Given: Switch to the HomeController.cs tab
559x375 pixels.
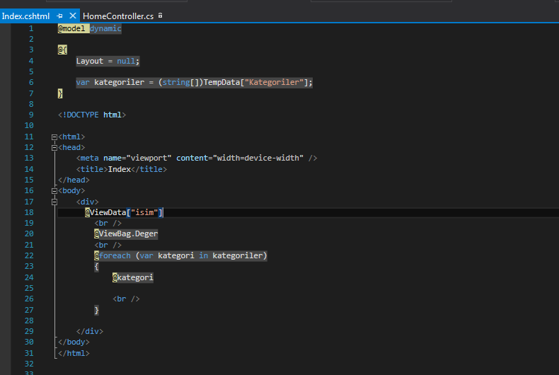Looking at the screenshot, I should [118, 16].
